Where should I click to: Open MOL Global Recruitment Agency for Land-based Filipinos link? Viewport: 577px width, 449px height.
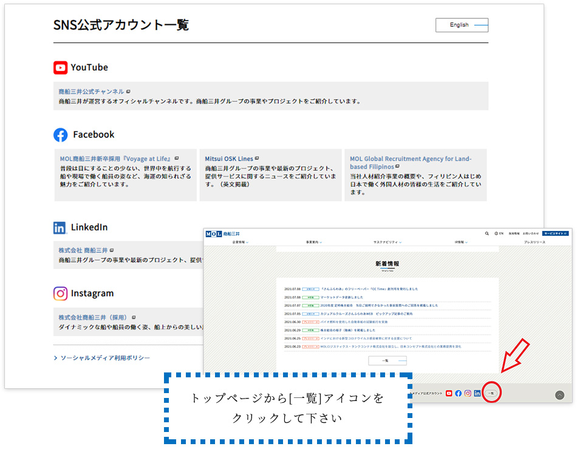tap(411, 163)
